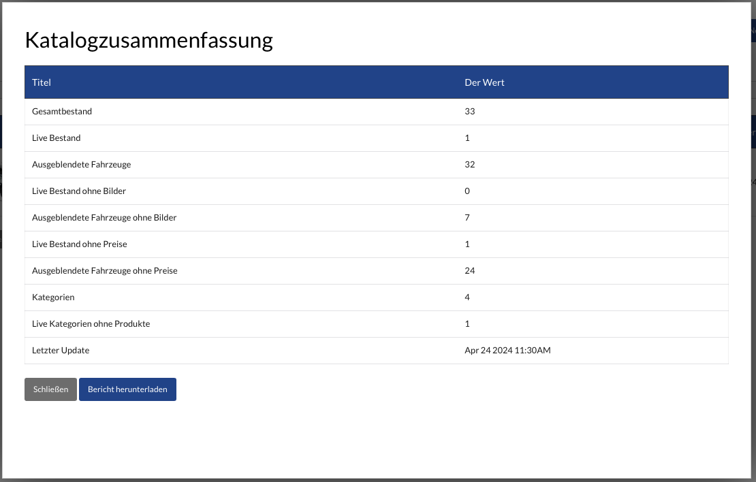Click the Gesamtbestand value 33
The image size is (756, 482).
470,111
